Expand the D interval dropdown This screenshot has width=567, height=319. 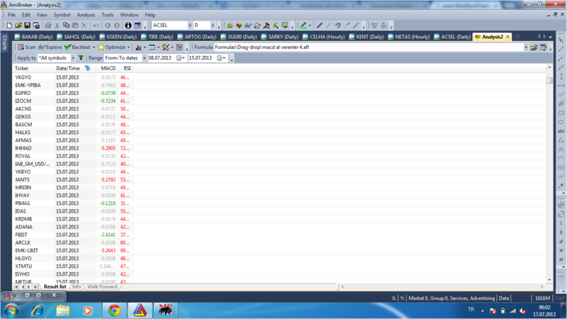tap(213, 26)
